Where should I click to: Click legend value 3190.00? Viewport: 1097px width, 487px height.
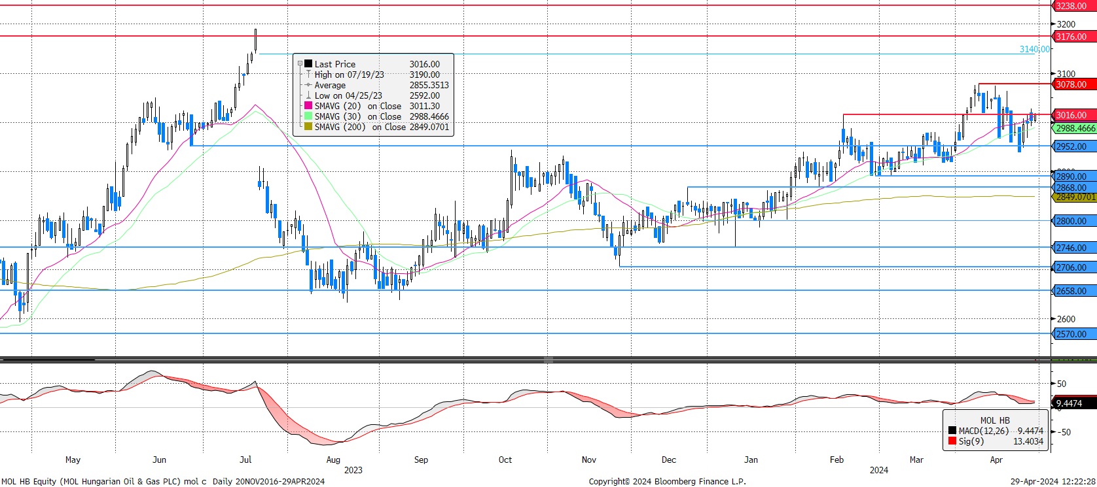[425, 75]
